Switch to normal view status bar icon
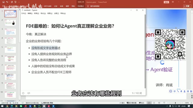The image size is (193, 108). [x=149, y=103]
